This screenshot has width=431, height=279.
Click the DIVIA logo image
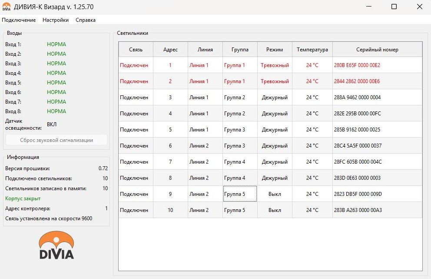tap(56, 245)
